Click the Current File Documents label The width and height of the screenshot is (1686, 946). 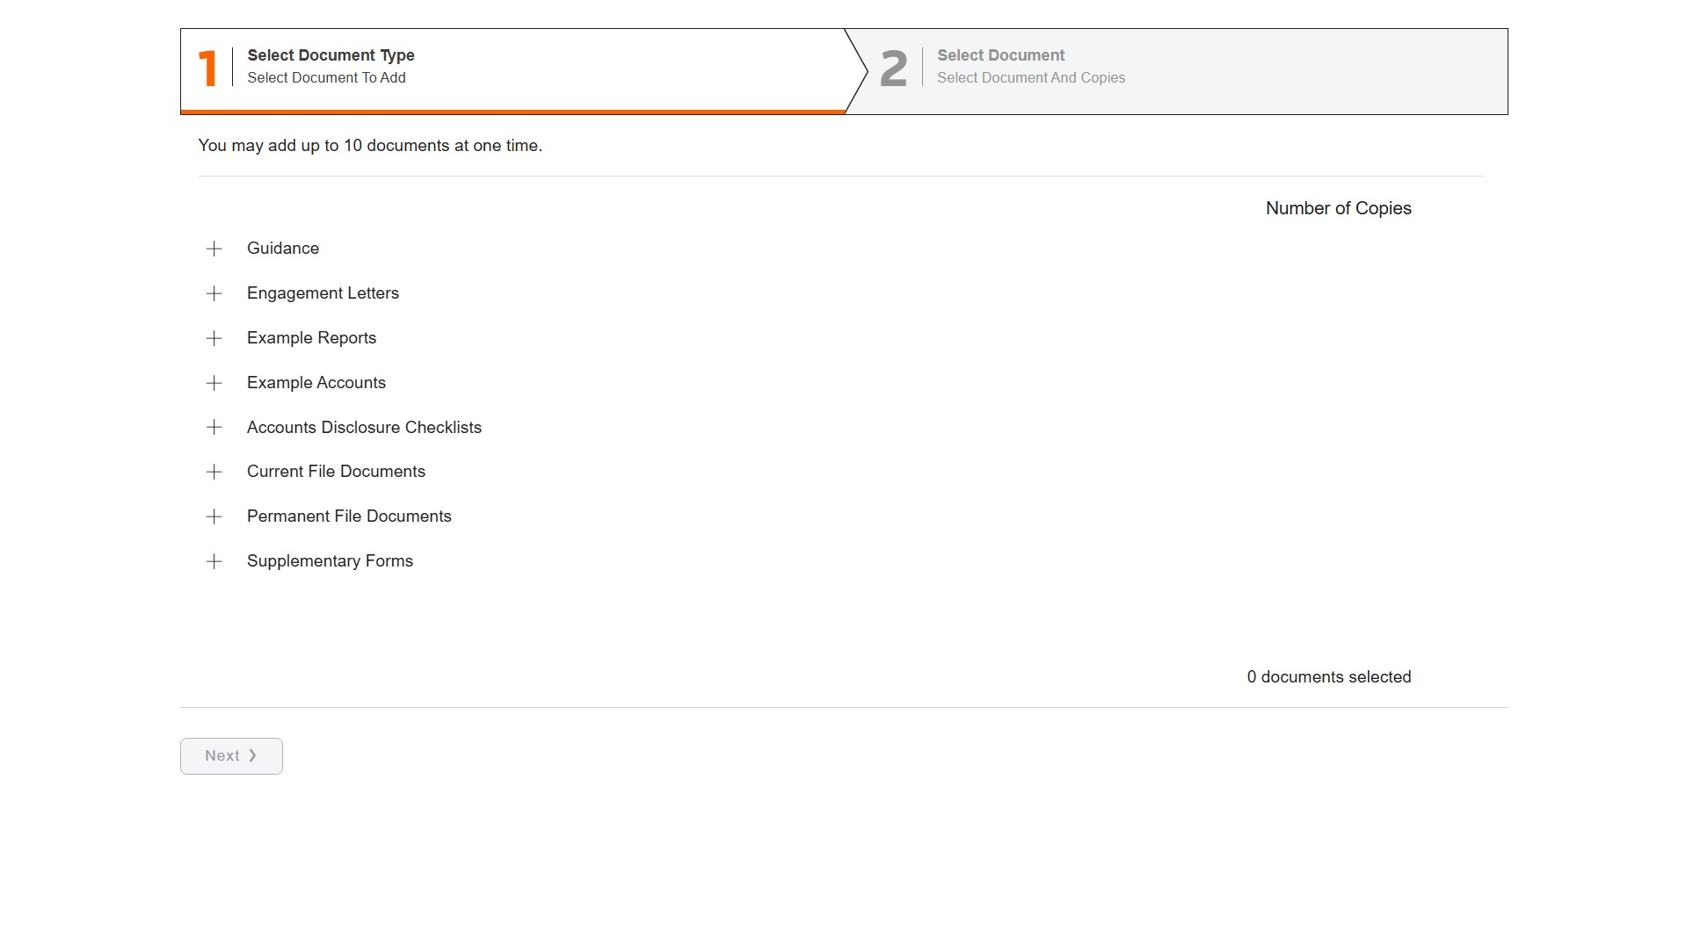tap(336, 472)
